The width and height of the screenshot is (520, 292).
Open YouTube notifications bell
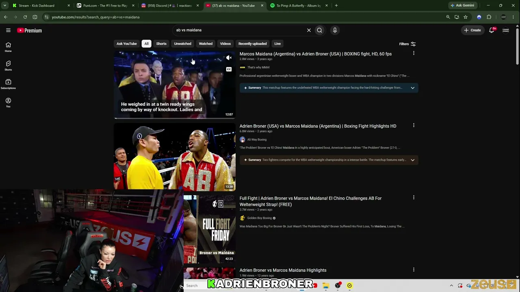[x=492, y=30]
